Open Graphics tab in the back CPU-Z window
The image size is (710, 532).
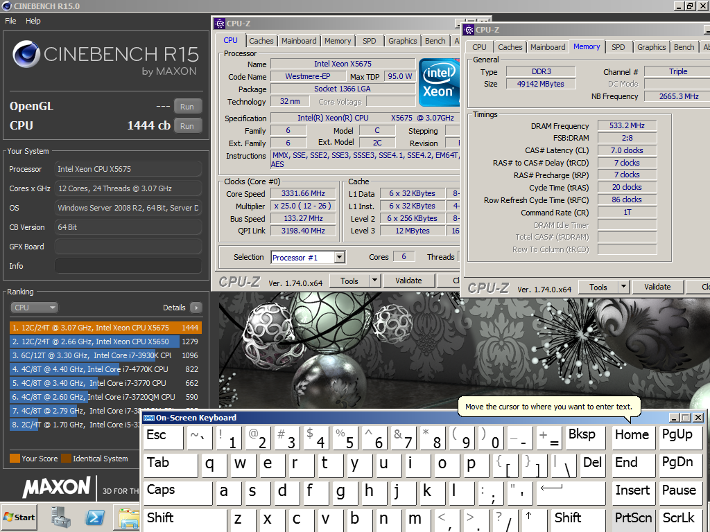(x=403, y=41)
